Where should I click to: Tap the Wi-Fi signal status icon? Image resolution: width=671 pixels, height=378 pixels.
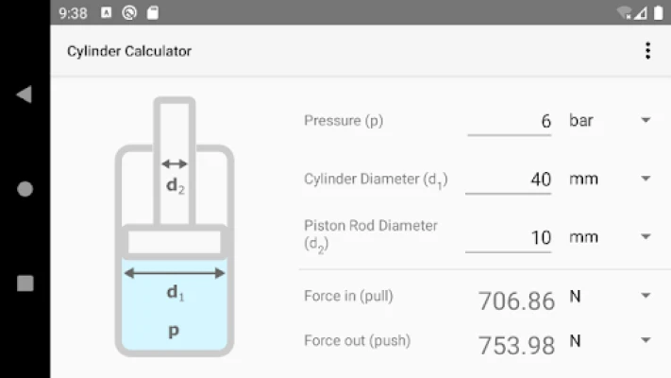[x=624, y=13]
